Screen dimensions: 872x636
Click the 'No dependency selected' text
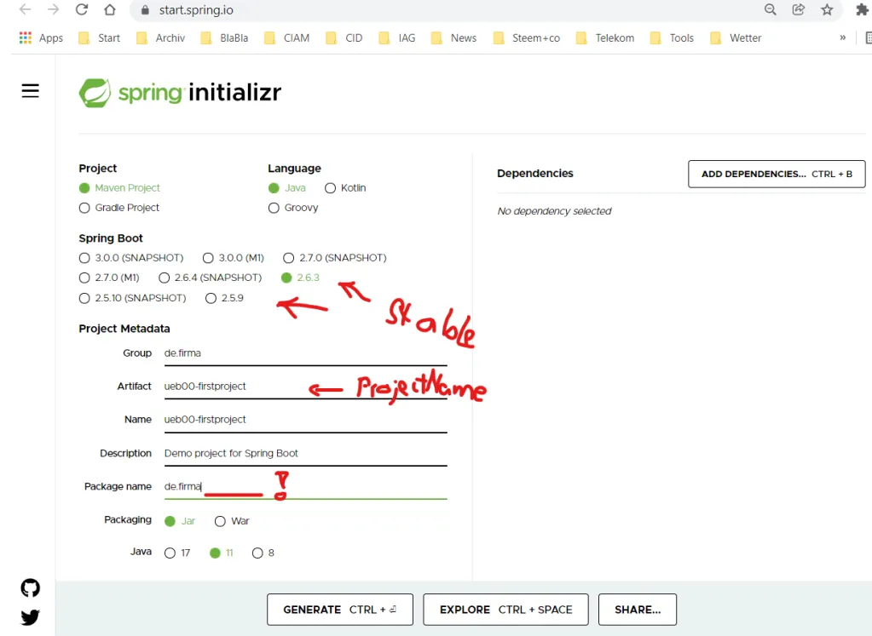tap(554, 211)
